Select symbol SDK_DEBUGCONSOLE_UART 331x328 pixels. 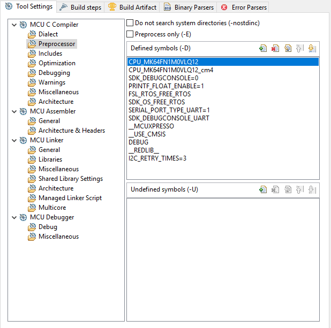point(223,118)
